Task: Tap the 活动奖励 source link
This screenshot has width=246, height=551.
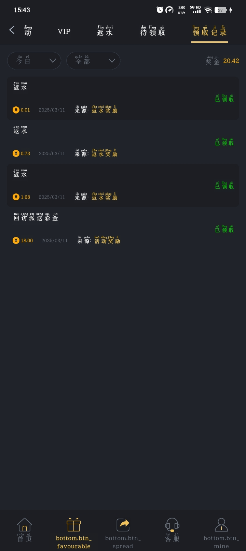Action: click(x=107, y=241)
